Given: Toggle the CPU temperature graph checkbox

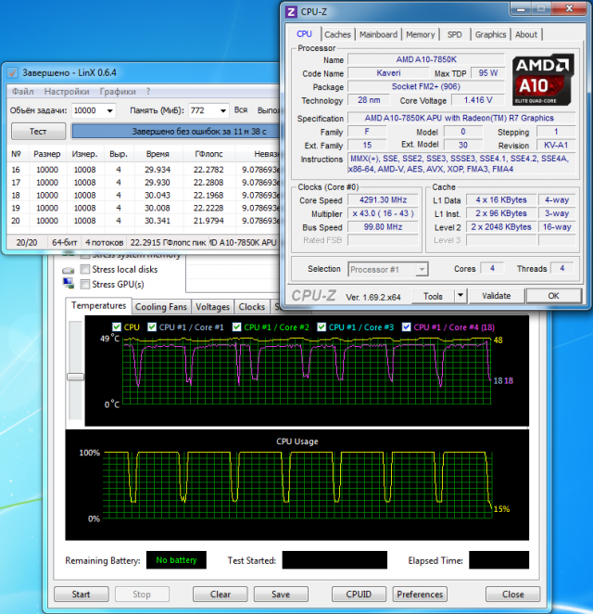Looking at the screenshot, I should (x=117, y=327).
